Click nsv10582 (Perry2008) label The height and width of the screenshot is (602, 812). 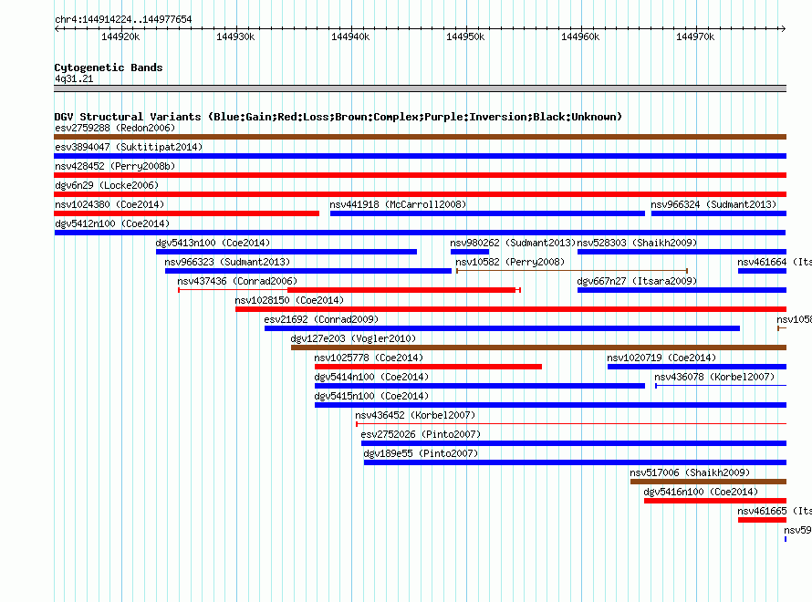point(510,262)
